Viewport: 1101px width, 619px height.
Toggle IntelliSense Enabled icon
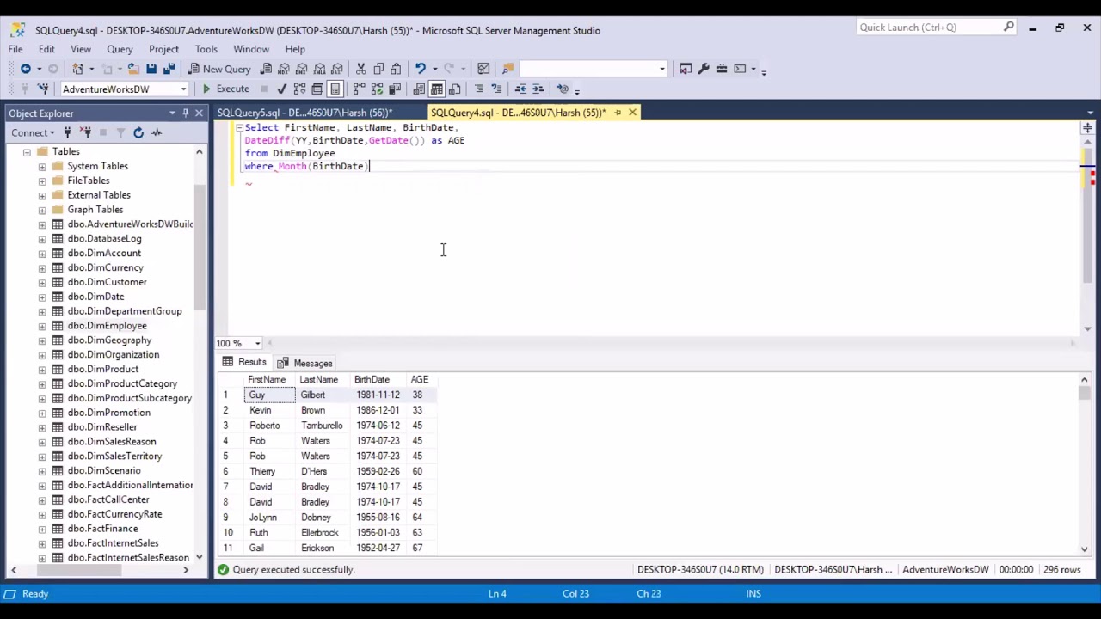[335, 89]
